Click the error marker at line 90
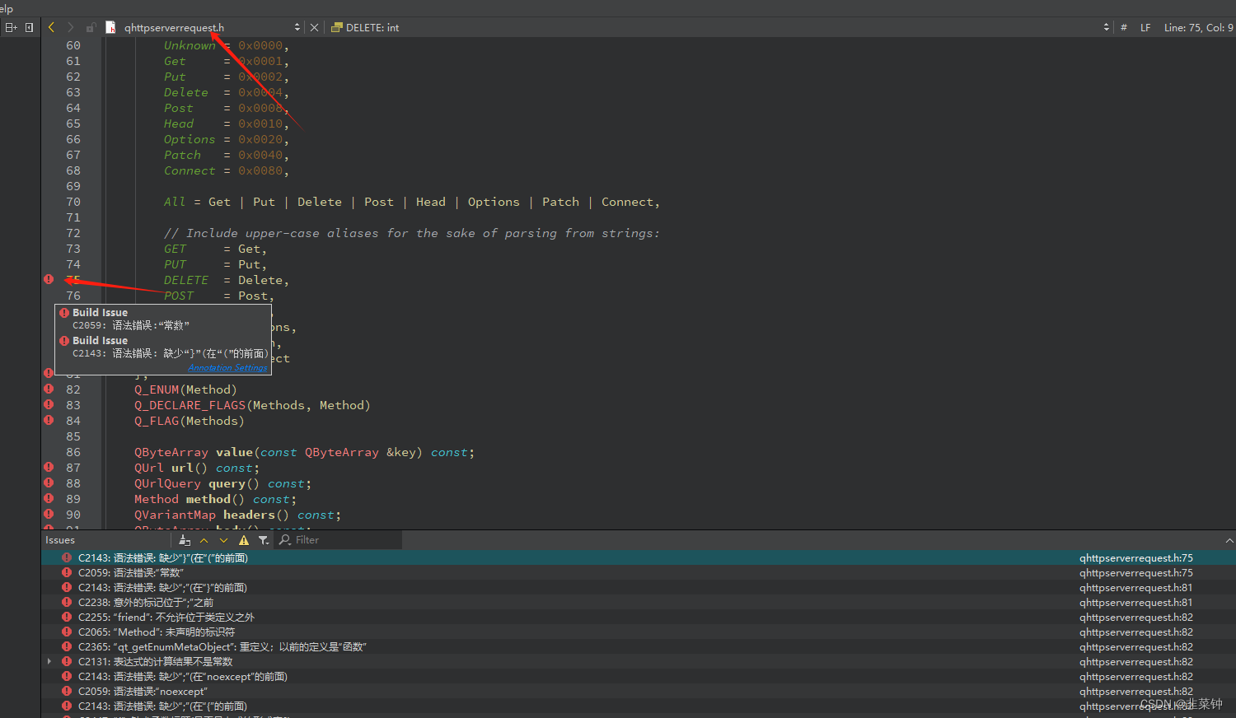The image size is (1236, 718). (x=49, y=514)
